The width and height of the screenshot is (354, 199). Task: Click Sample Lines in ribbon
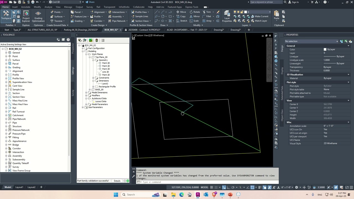click(140, 16)
